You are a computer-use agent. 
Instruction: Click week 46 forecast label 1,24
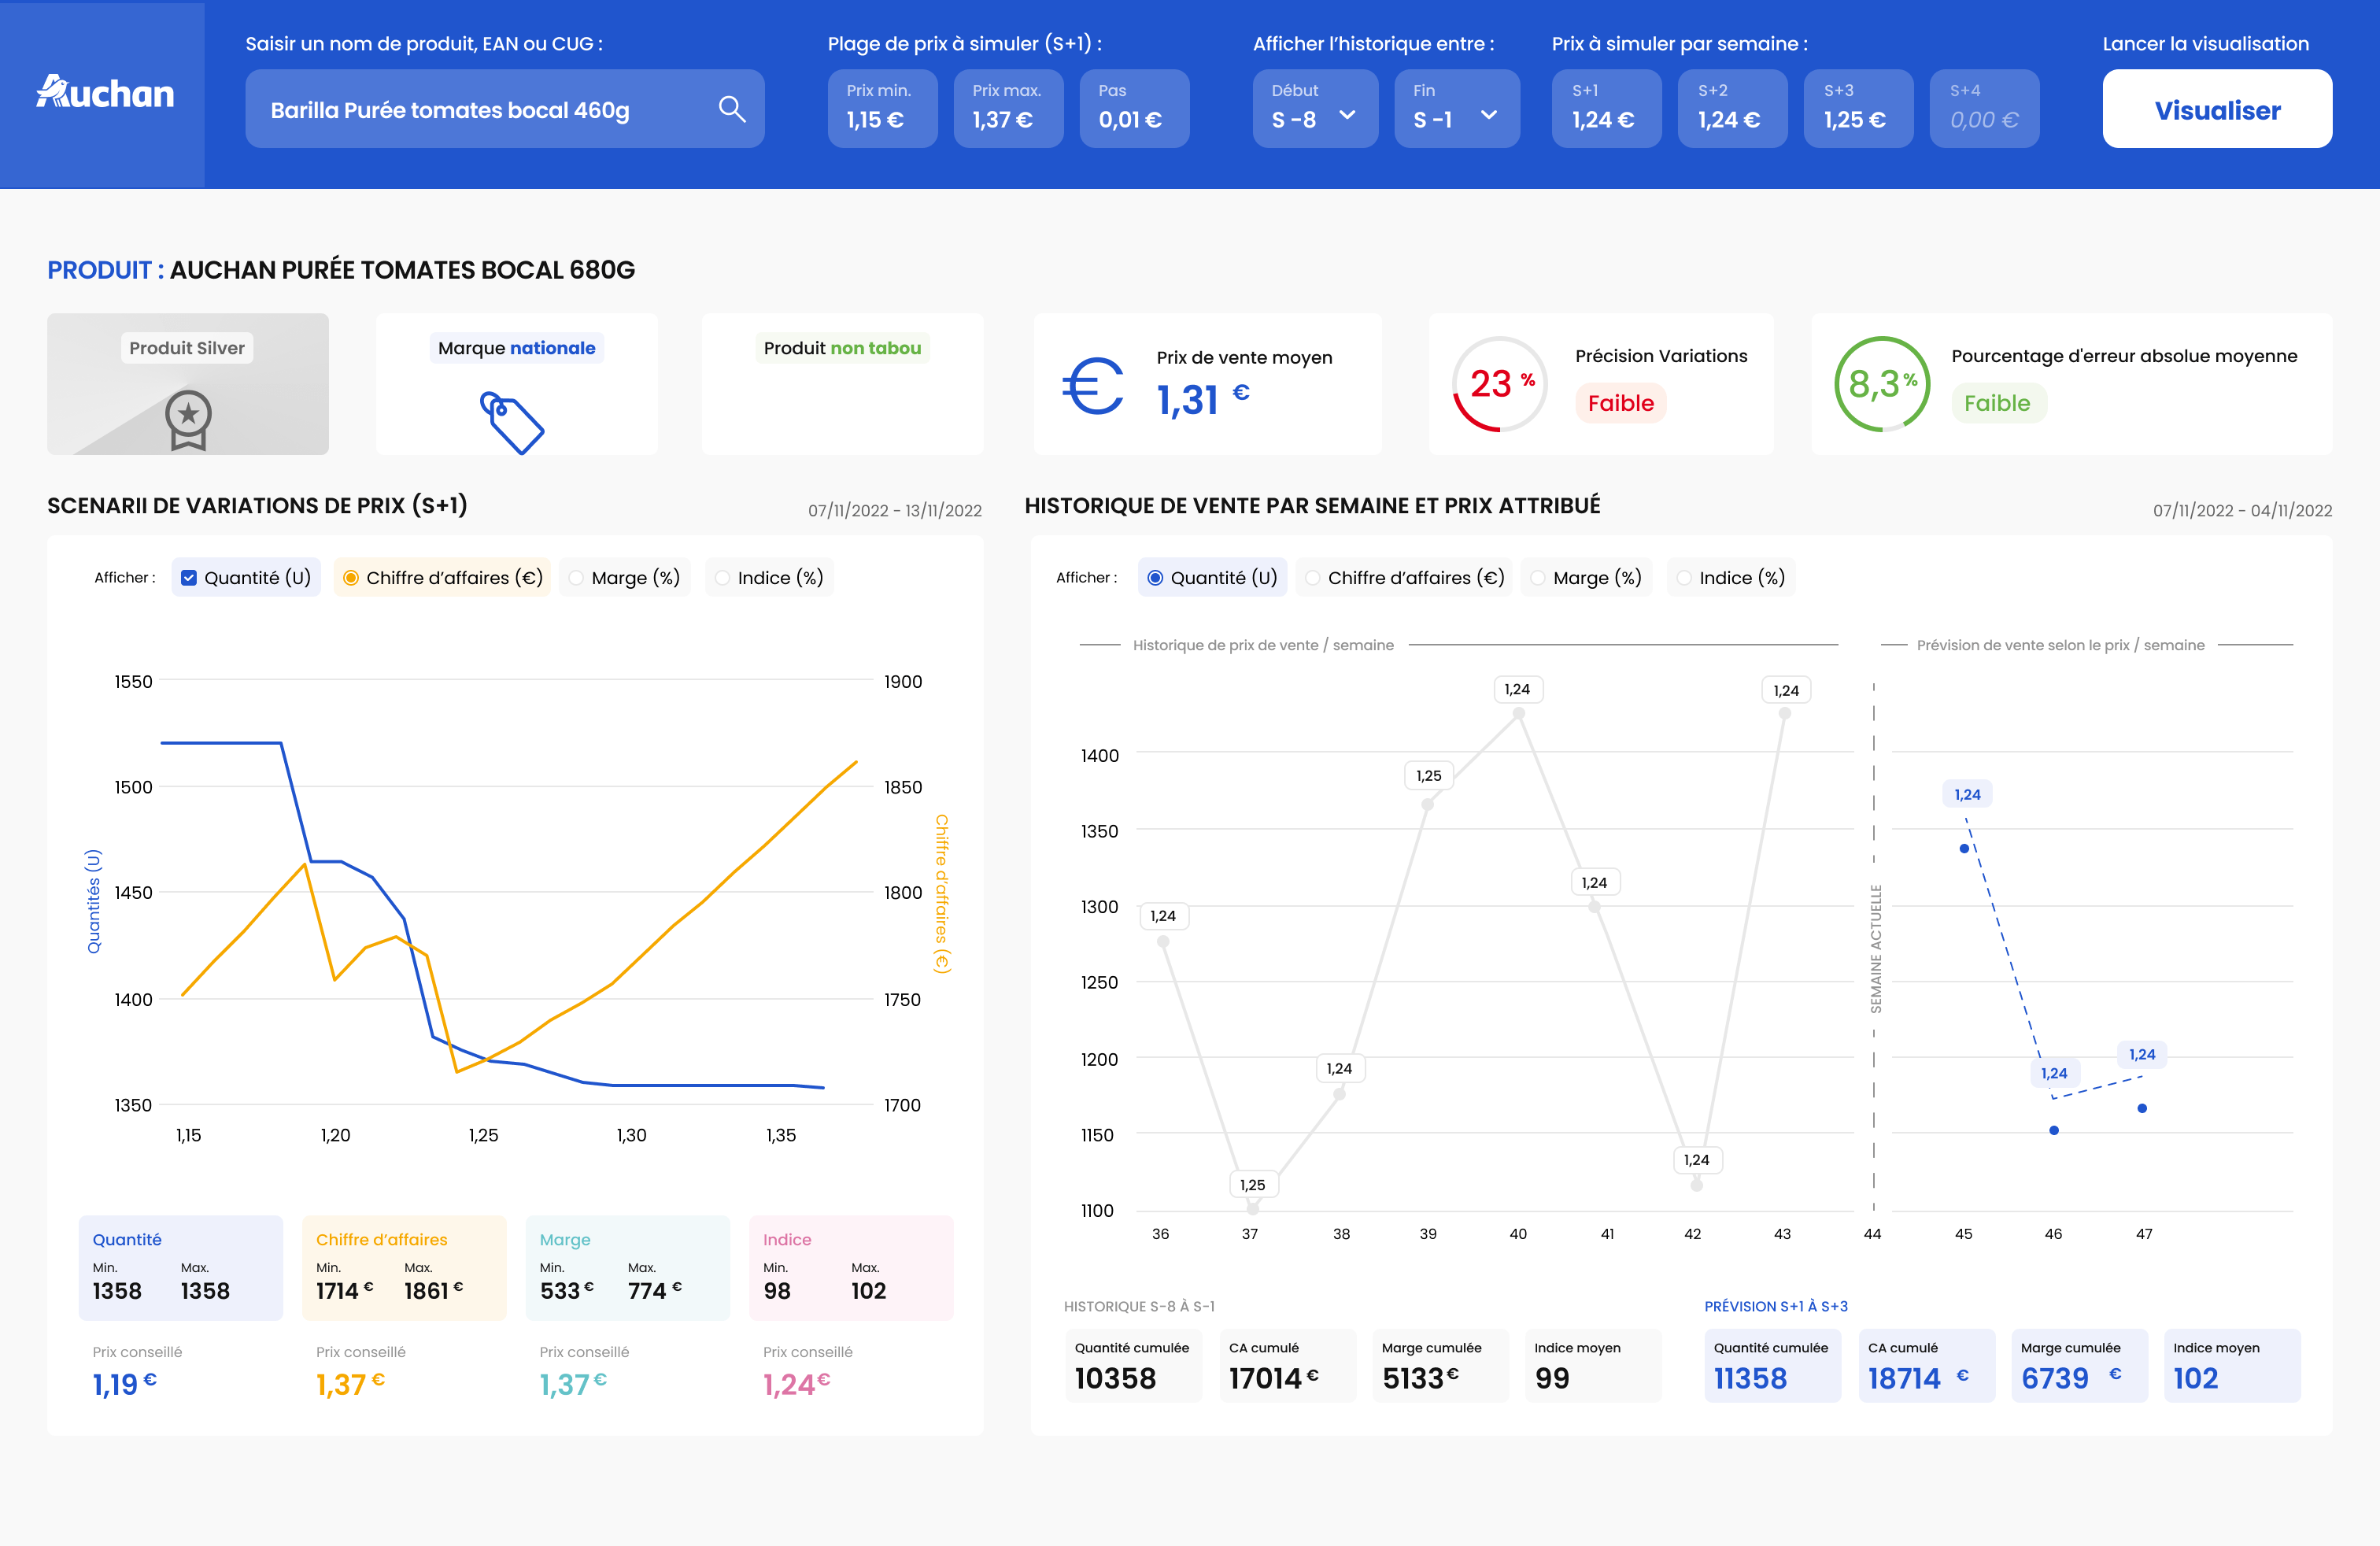(2054, 1073)
